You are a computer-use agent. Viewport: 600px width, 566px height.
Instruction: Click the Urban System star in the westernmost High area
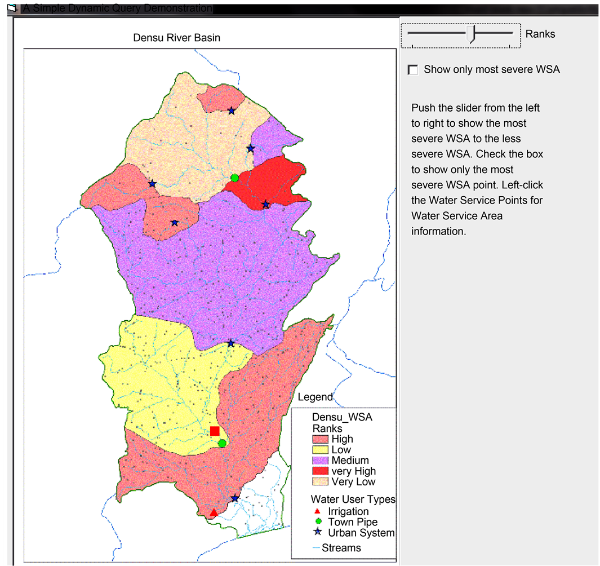pos(152,184)
